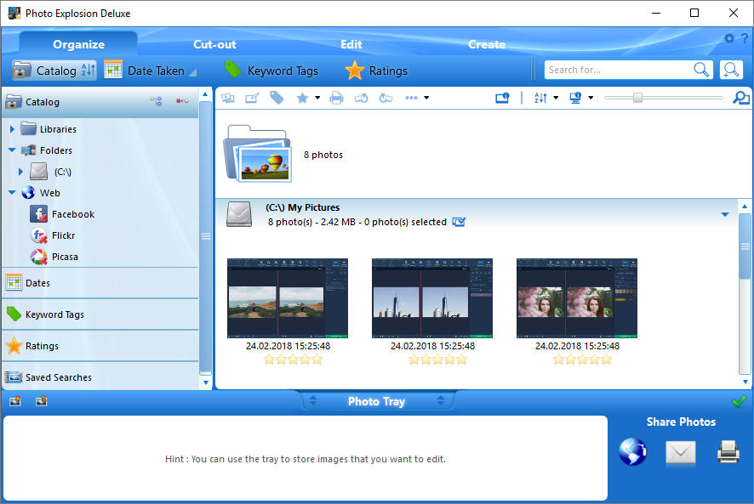Select Flickr under Web
754x504 pixels.
pyautogui.click(x=63, y=235)
